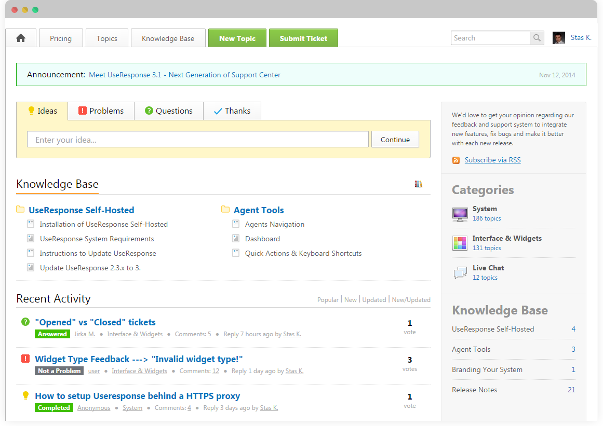Viewport: 603px width, 426px height.
Task: Switch to the Thanks tab
Action: click(x=232, y=111)
